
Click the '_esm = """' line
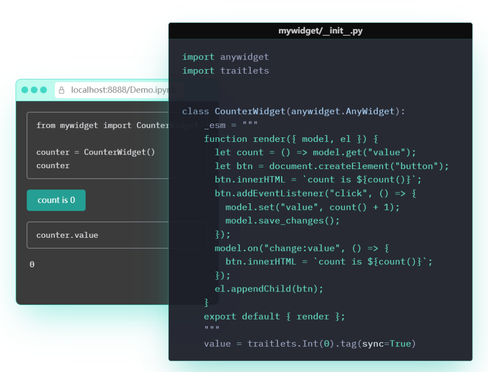[230, 125]
